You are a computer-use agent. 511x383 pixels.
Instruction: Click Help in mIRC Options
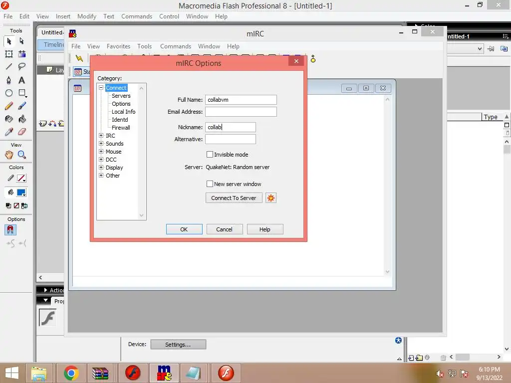pos(264,229)
